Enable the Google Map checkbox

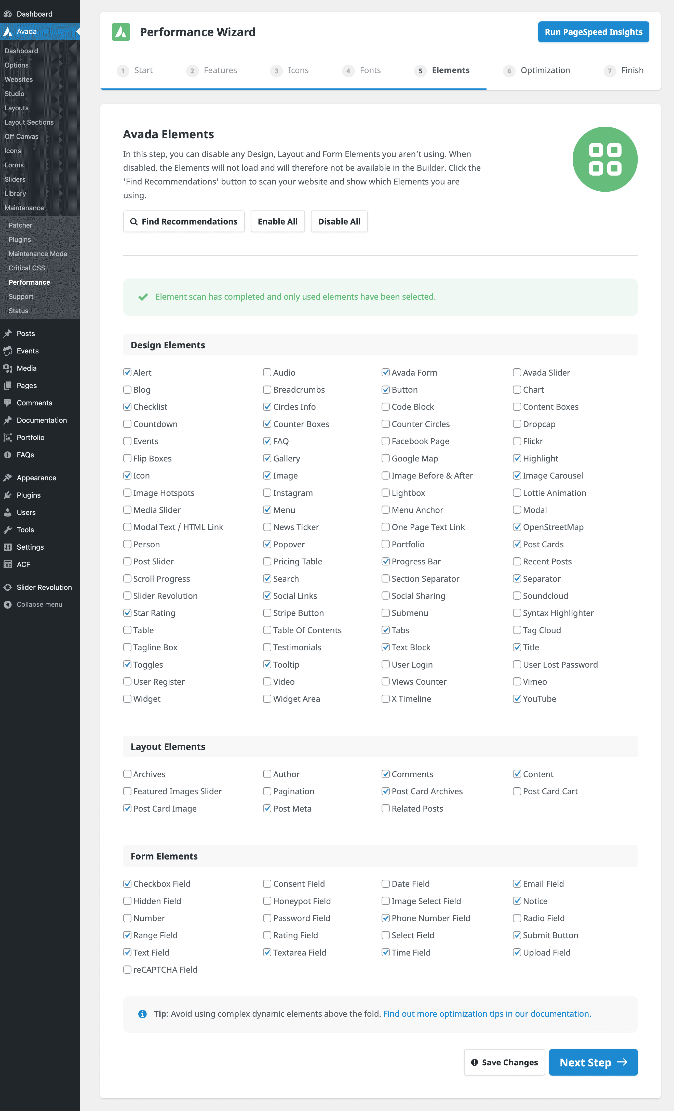pyautogui.click(x=385, y=458)
